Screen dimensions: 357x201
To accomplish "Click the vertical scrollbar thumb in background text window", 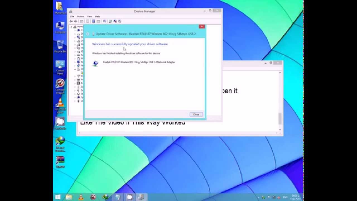I will click(x=280, y=118).
